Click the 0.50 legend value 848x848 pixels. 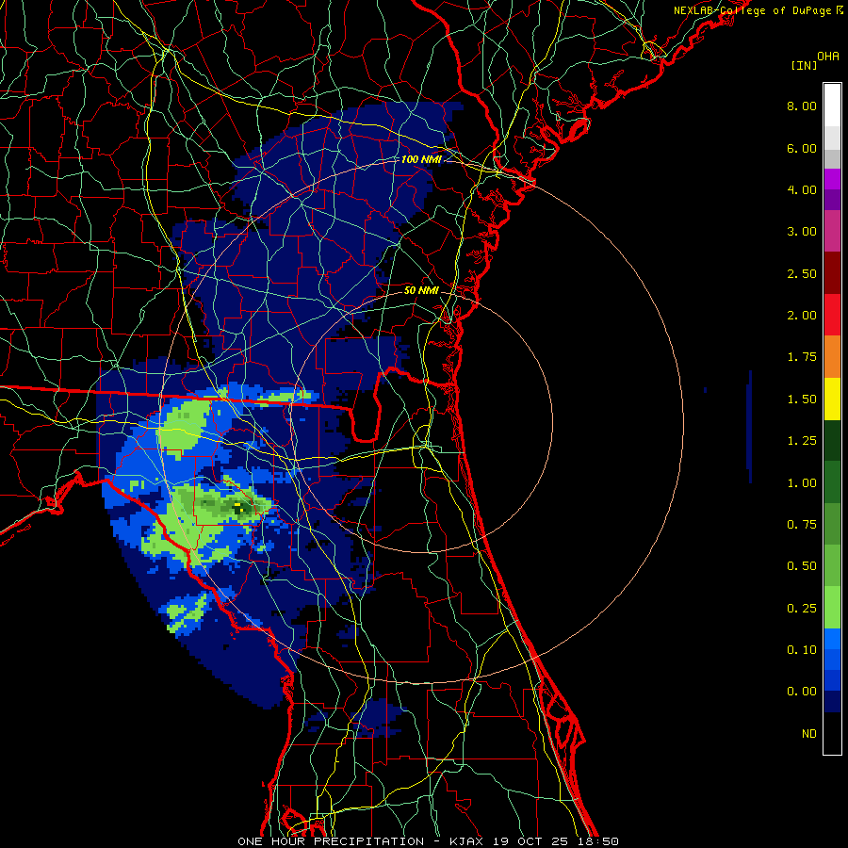click(x=802, y=566)
